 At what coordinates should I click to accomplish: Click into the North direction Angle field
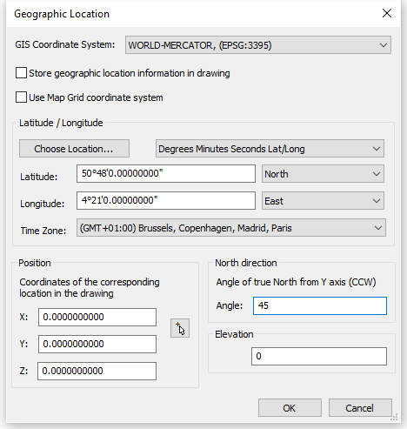tap(320, 305)
